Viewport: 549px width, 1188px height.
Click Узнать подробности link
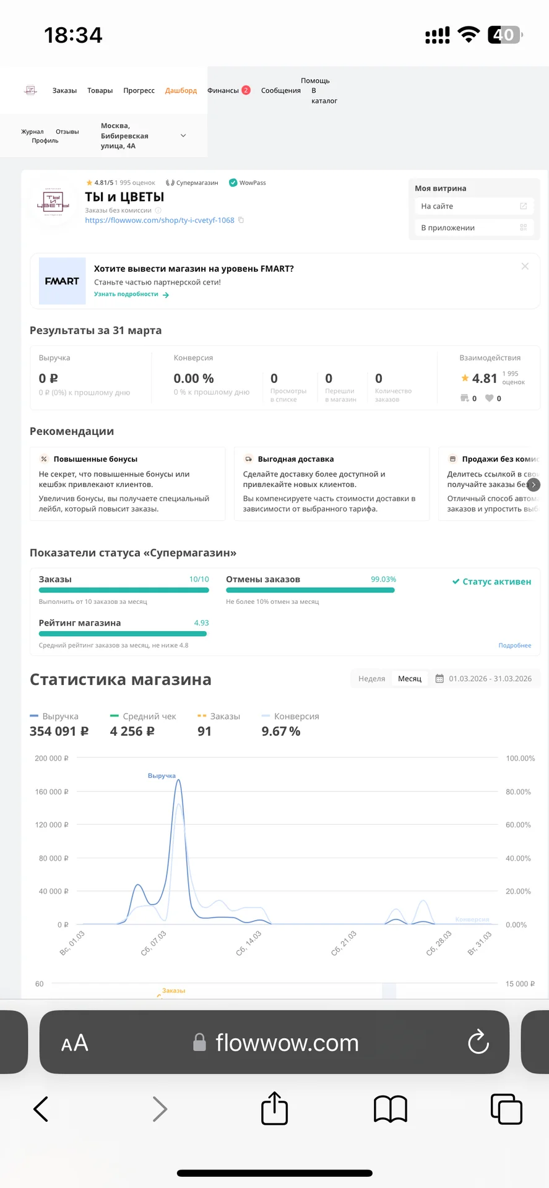click(126, 294)
